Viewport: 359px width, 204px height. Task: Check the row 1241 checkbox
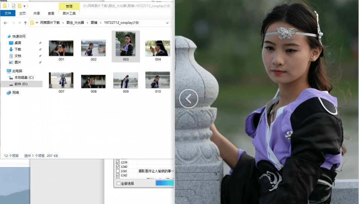(118, 171)
